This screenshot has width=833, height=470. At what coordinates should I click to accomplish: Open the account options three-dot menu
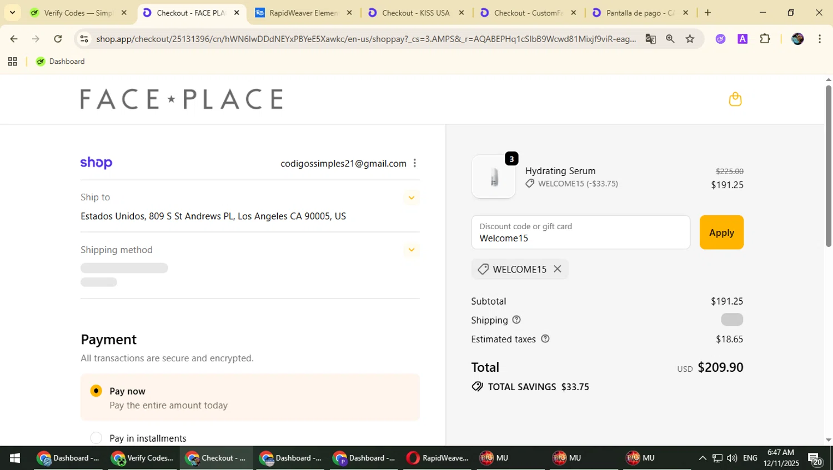415,163
